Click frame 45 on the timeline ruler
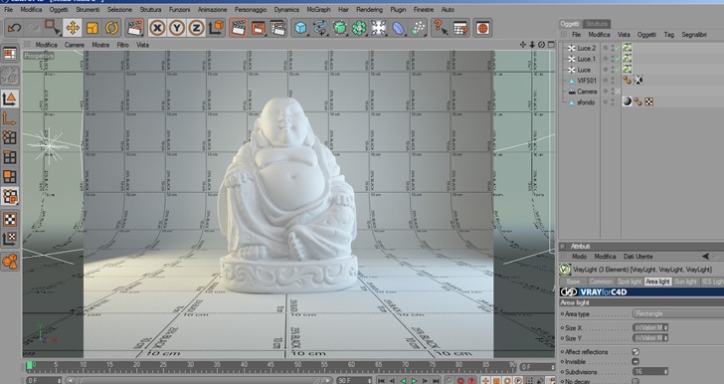The width and height of the screenshot is (724, 384). tap(271, 365)
